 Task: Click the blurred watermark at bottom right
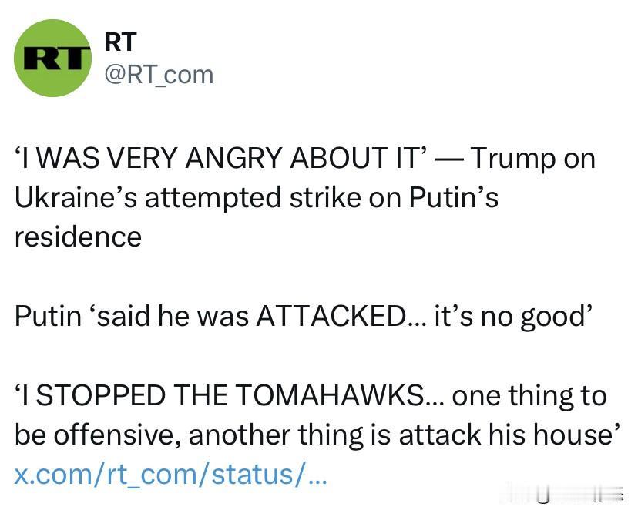[x=565, y=493]
